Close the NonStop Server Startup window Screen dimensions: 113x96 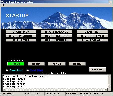(110, 2)
